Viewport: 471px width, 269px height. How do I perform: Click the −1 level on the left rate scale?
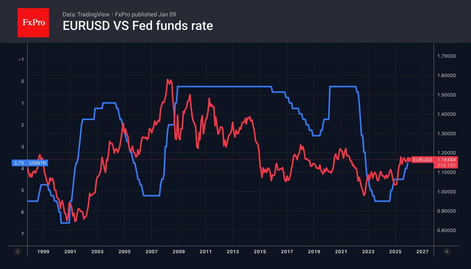(21, 59)
